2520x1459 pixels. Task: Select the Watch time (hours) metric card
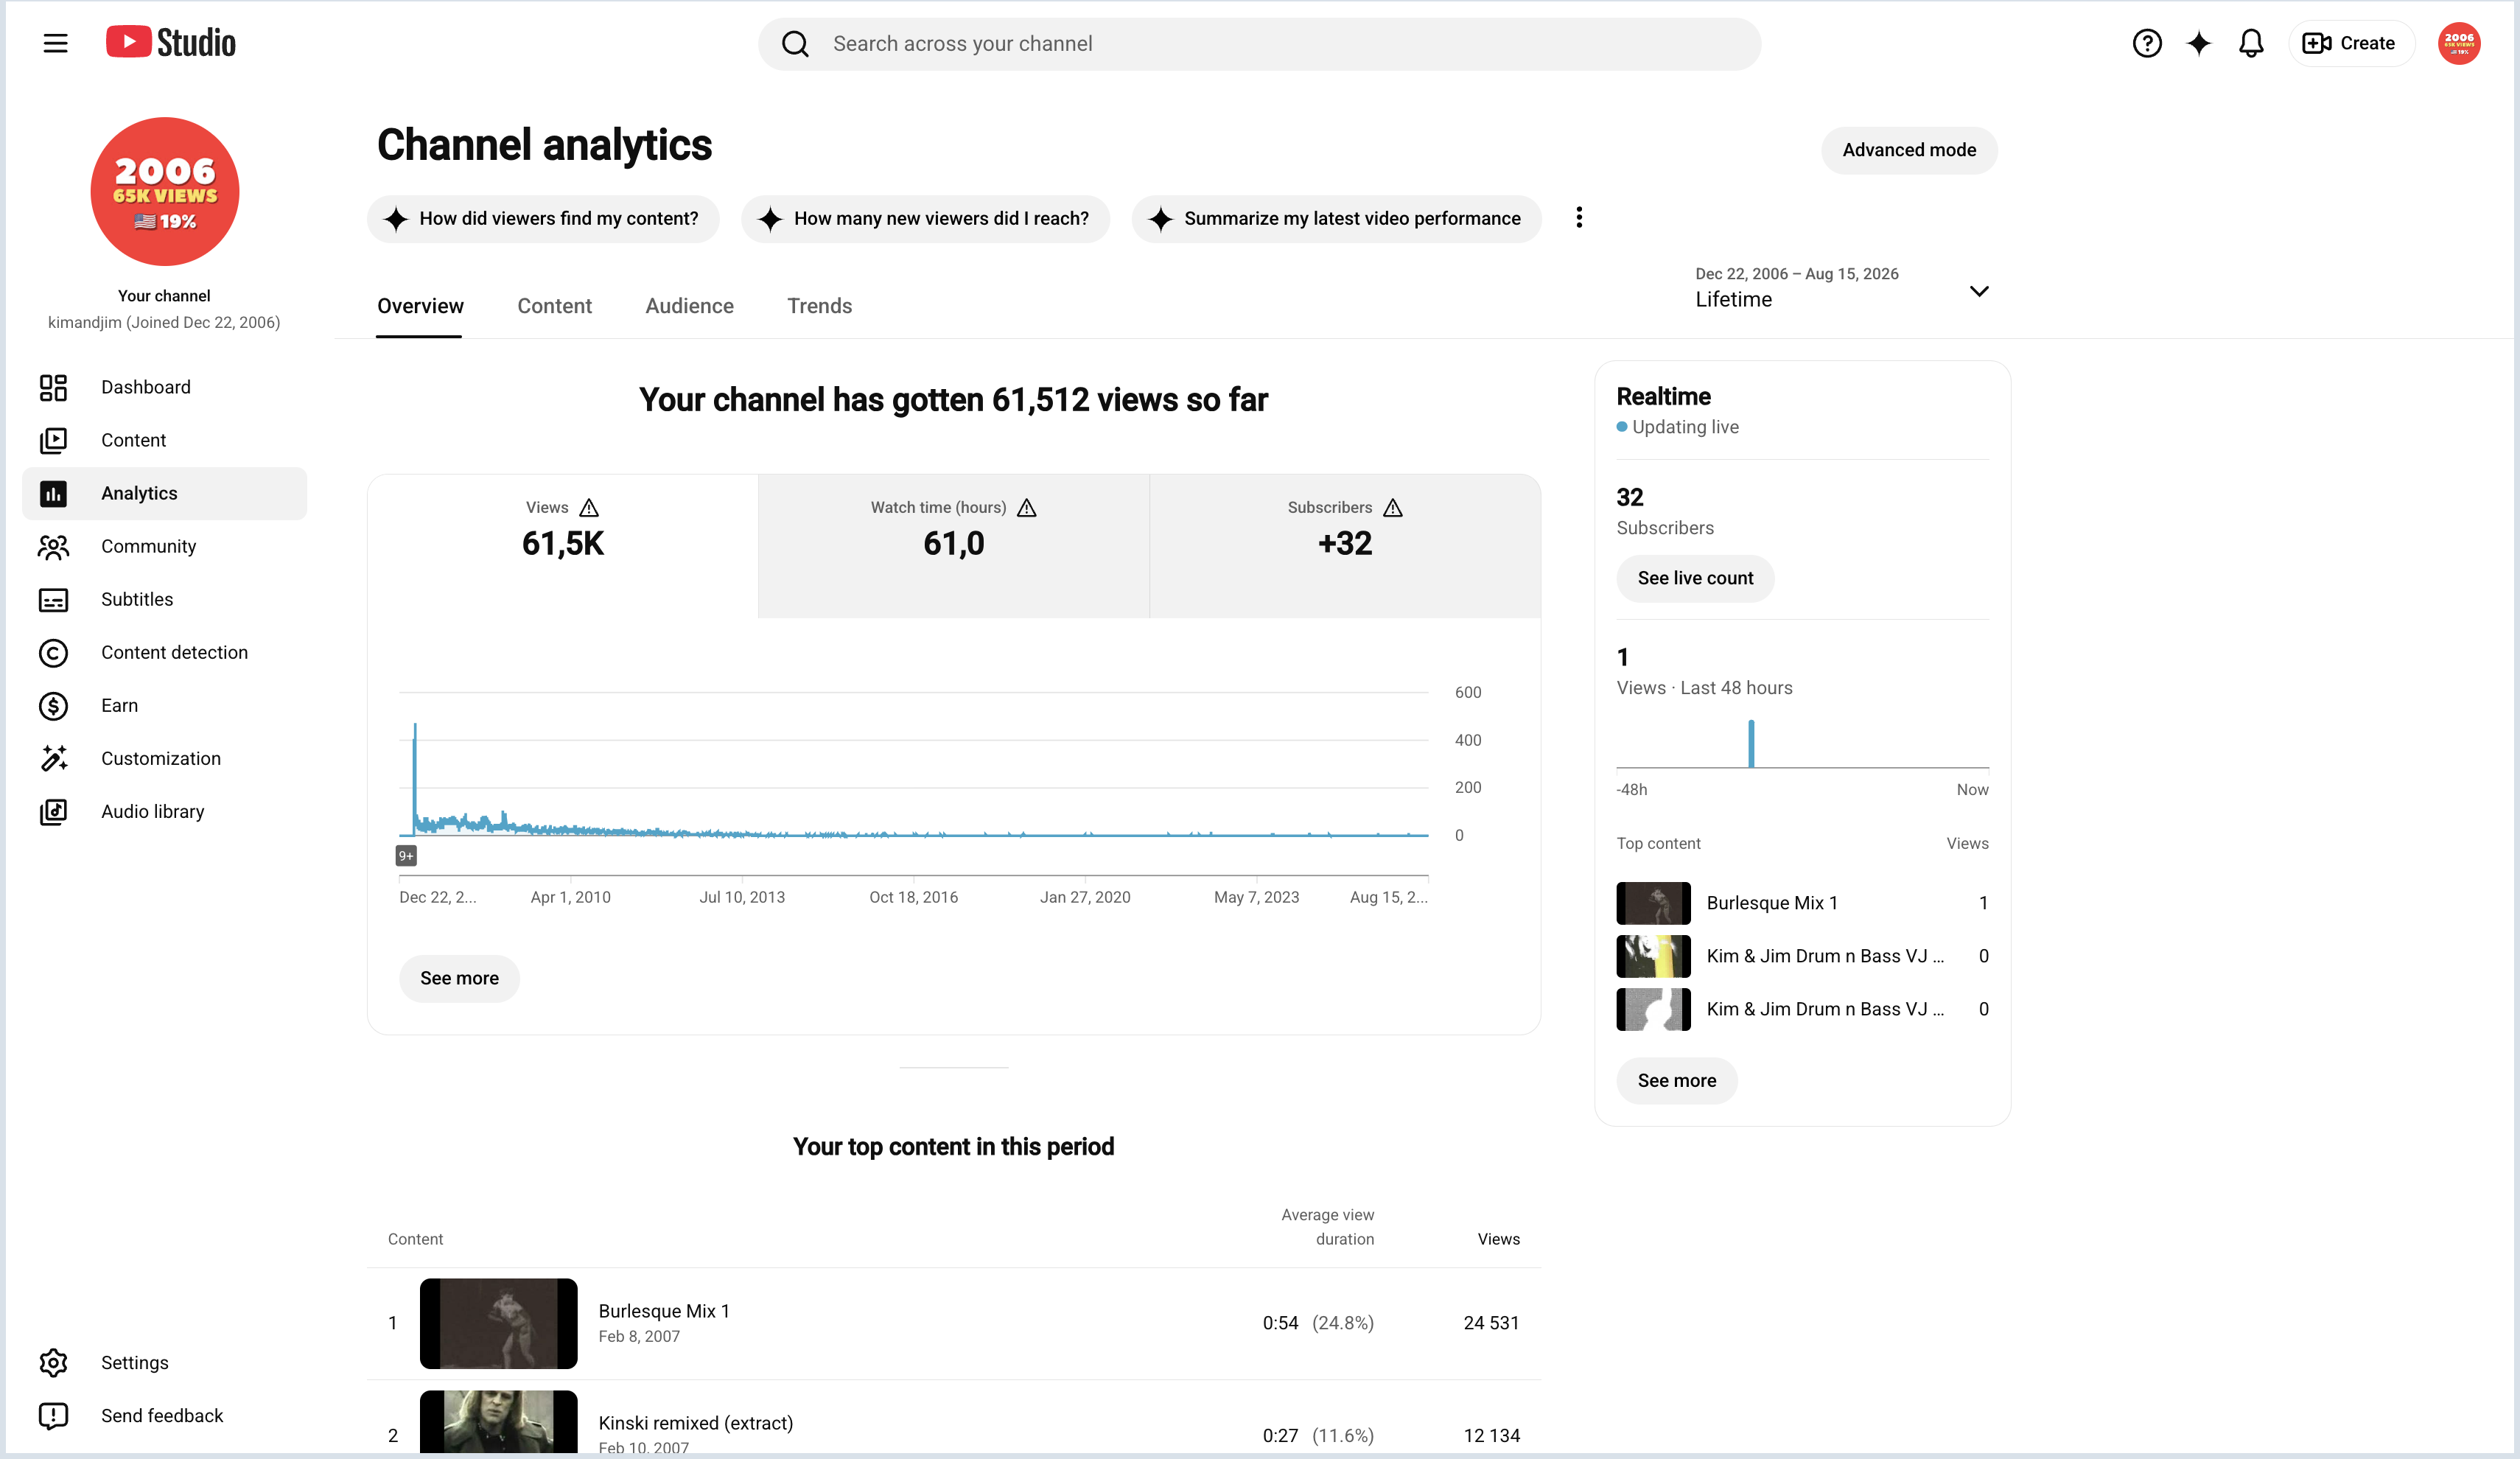[953, 546]
